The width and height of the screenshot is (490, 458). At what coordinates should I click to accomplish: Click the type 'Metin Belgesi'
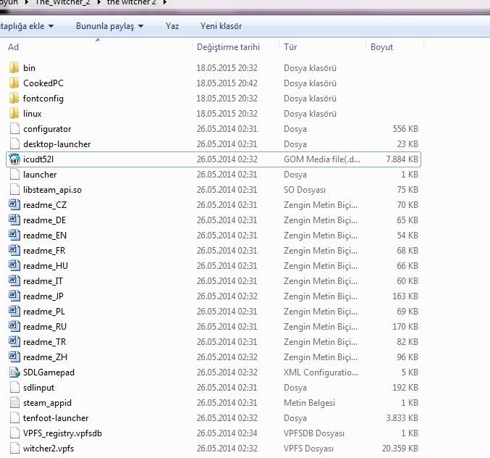point(309,403)
